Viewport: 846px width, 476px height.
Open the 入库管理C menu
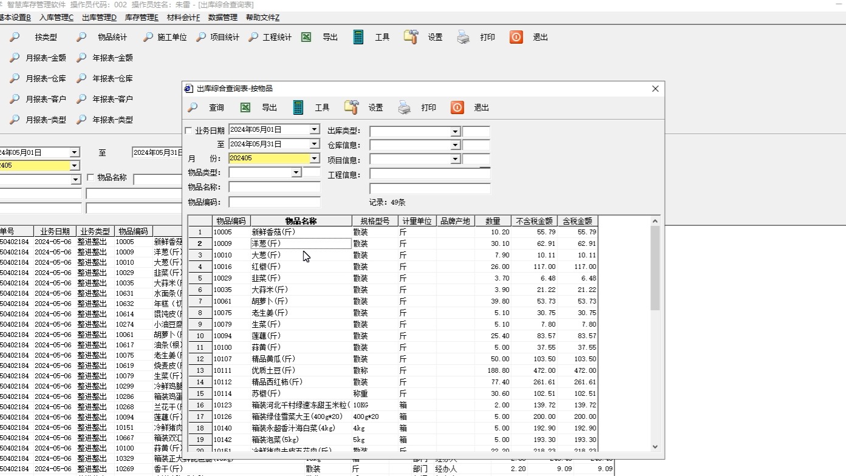point(56,18)
